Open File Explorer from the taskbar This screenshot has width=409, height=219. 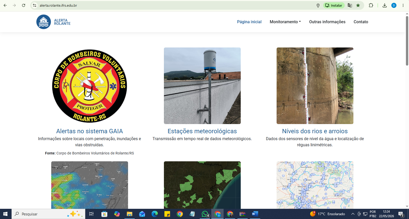pos(129,214)
